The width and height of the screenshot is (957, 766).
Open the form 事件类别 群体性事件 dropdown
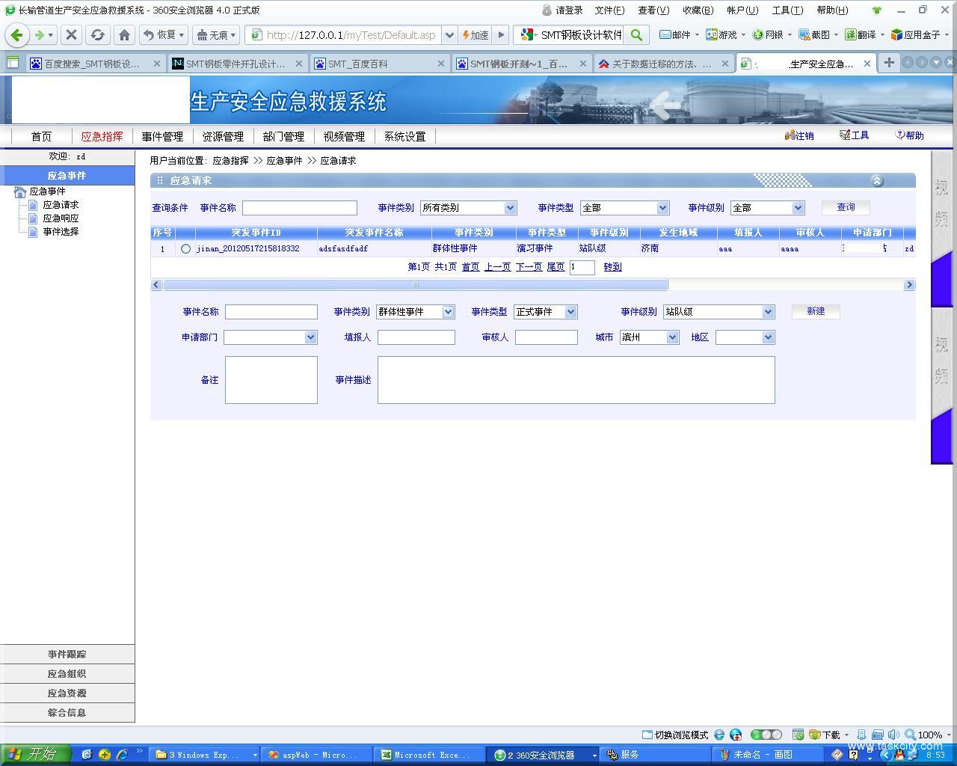(x=415, y=312)
